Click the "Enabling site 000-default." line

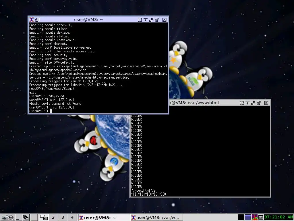(52, 62)
